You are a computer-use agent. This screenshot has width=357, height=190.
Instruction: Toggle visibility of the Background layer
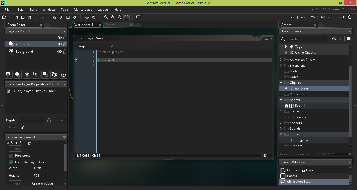click(x=60, y=52)
